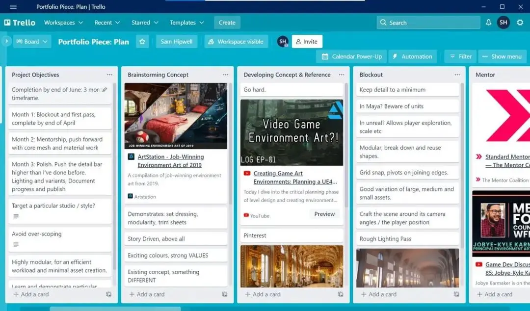
Task: Open Game Dev Discus link in Mentor list
Action: 507,269
